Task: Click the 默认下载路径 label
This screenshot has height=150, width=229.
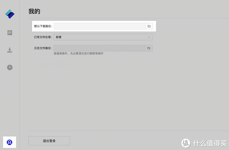Action: [x=43, y=26]
